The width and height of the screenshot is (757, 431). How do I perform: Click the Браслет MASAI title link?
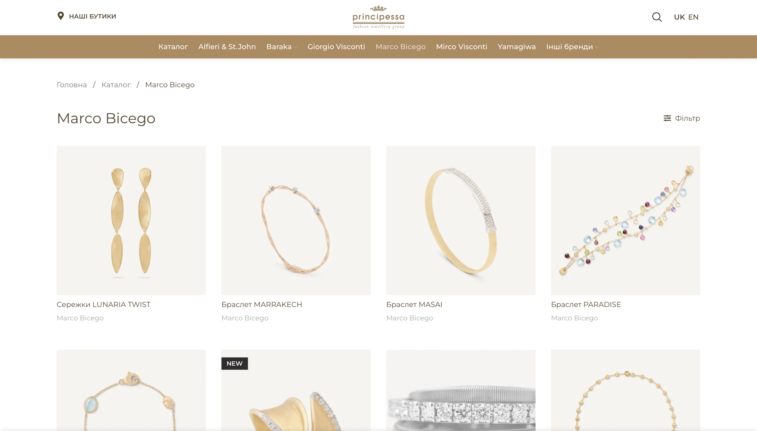point(414,304)
